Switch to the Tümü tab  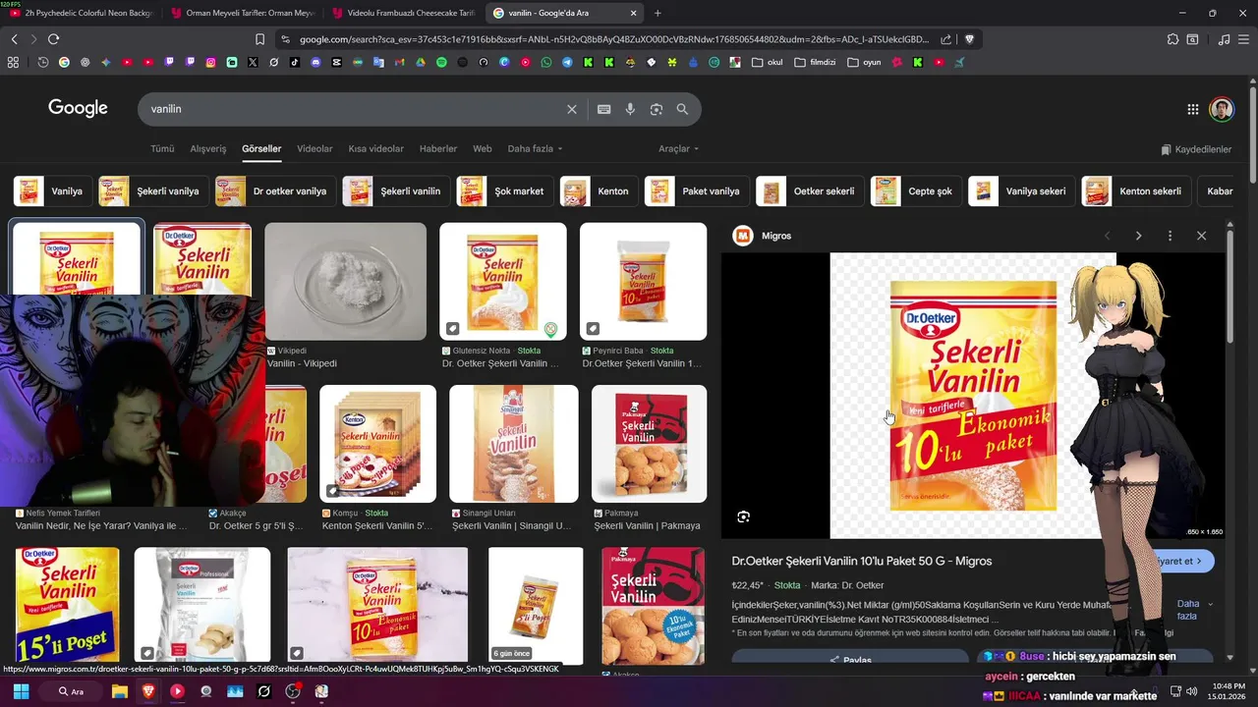pos(162,149)
